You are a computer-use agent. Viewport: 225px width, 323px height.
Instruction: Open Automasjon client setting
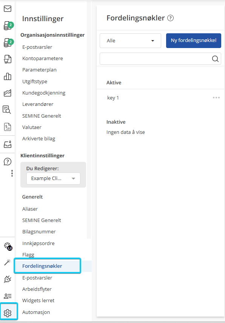coord(36,312)
